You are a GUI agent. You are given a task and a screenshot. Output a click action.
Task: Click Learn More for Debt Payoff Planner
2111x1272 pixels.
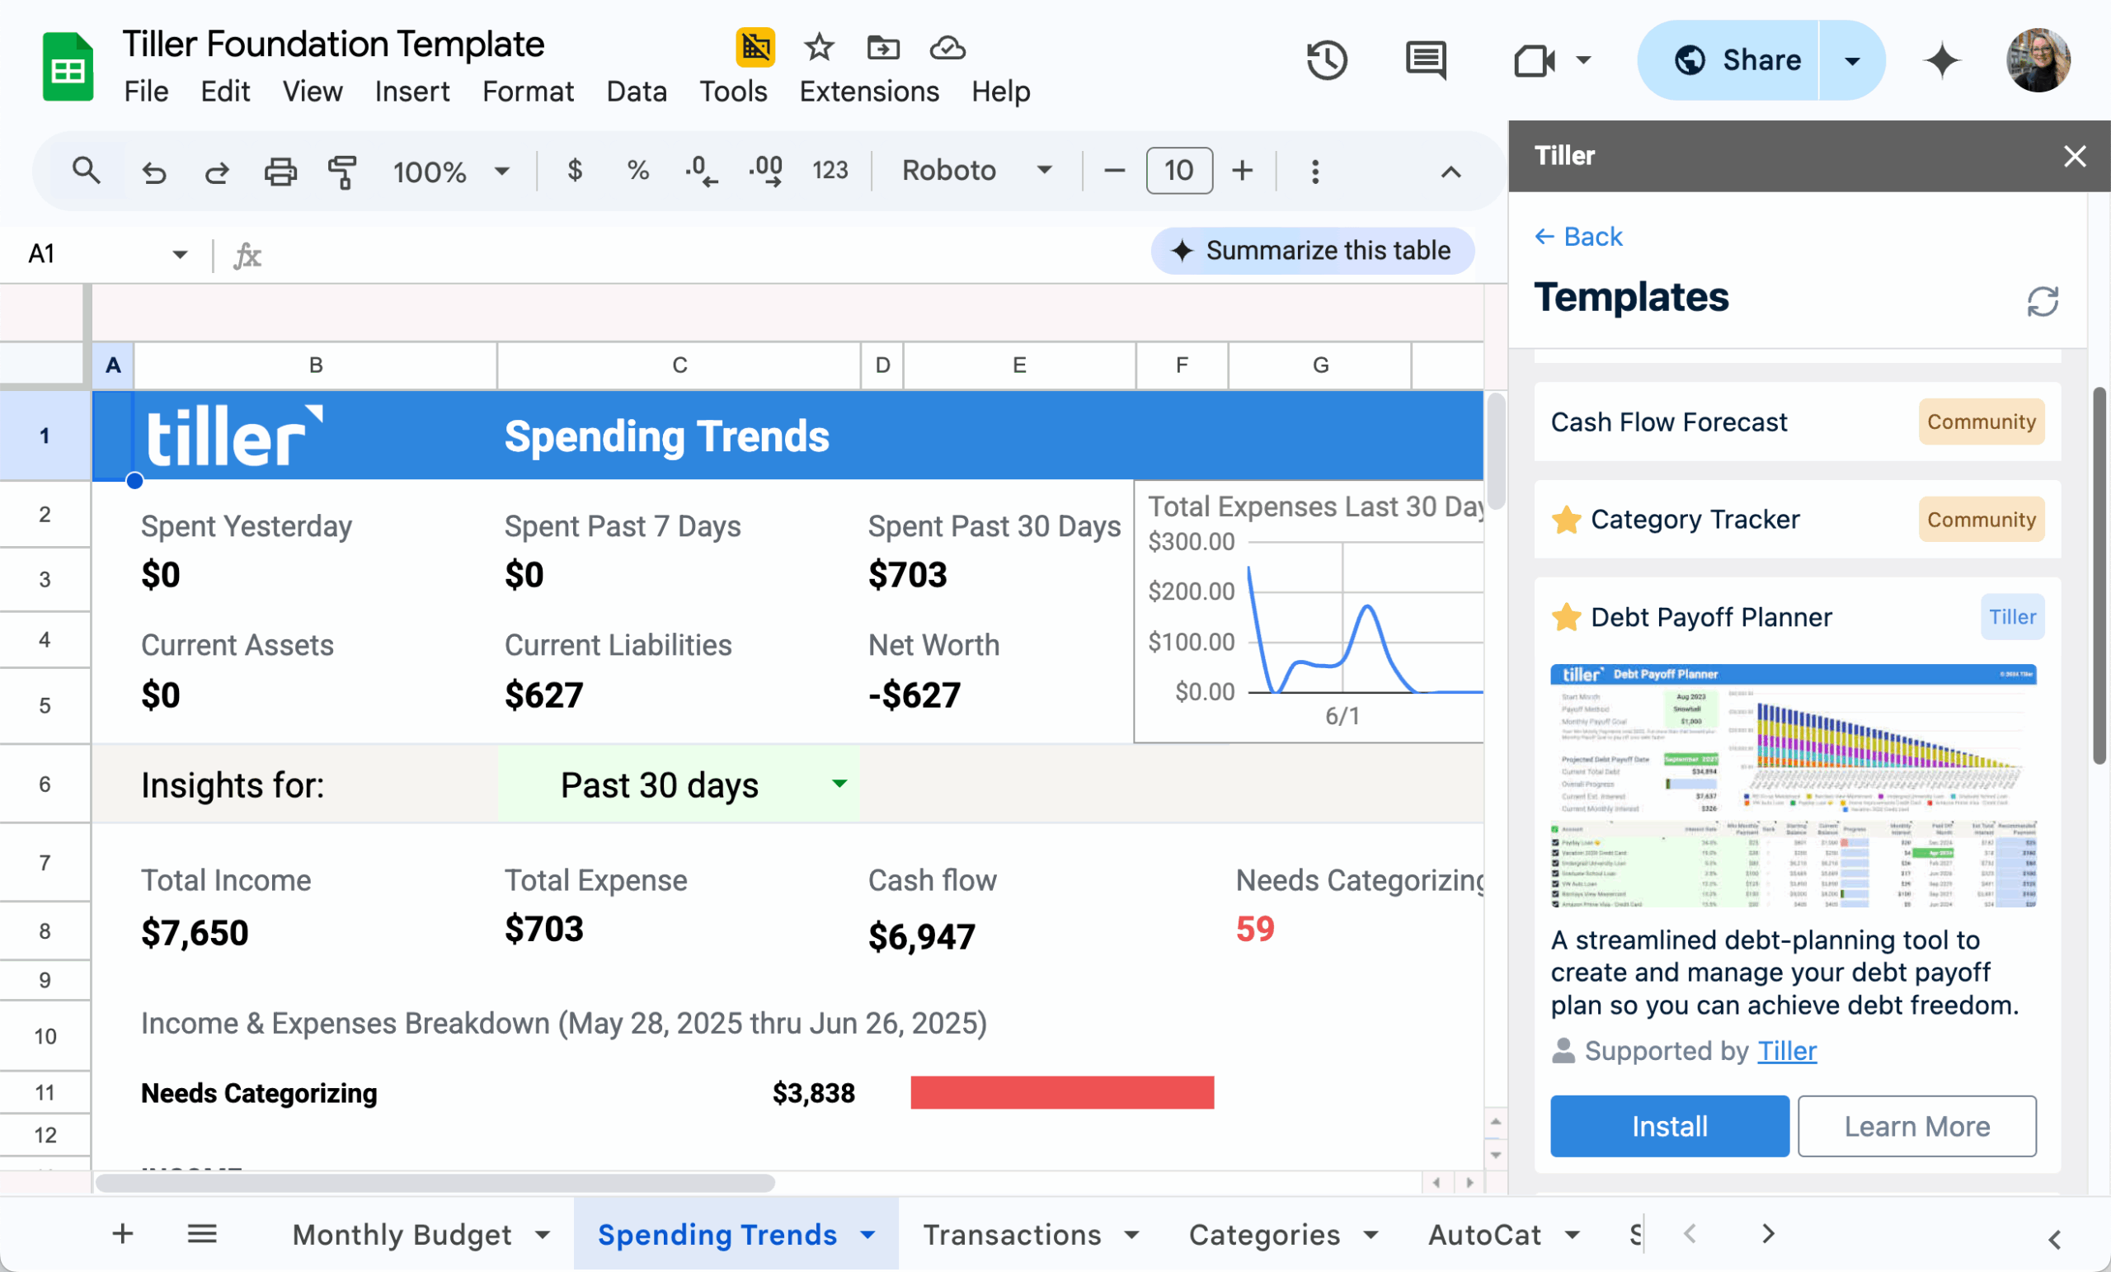coord(1916,1126)
